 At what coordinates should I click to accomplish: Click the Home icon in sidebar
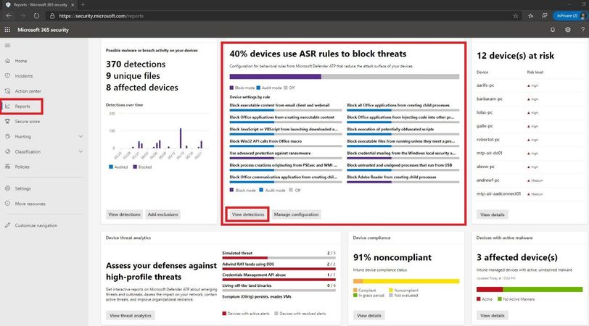click(7, 61)
